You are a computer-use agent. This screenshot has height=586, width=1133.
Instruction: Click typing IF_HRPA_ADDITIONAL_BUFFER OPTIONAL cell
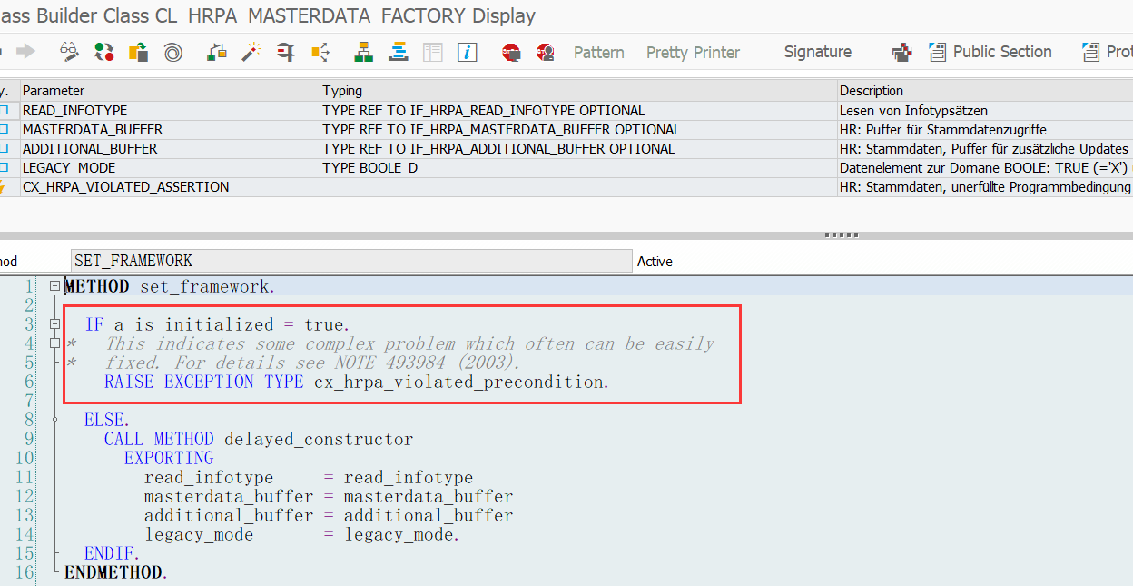(578, 148)
